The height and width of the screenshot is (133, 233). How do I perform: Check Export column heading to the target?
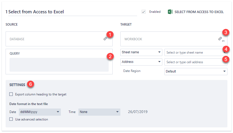(11, 94)
